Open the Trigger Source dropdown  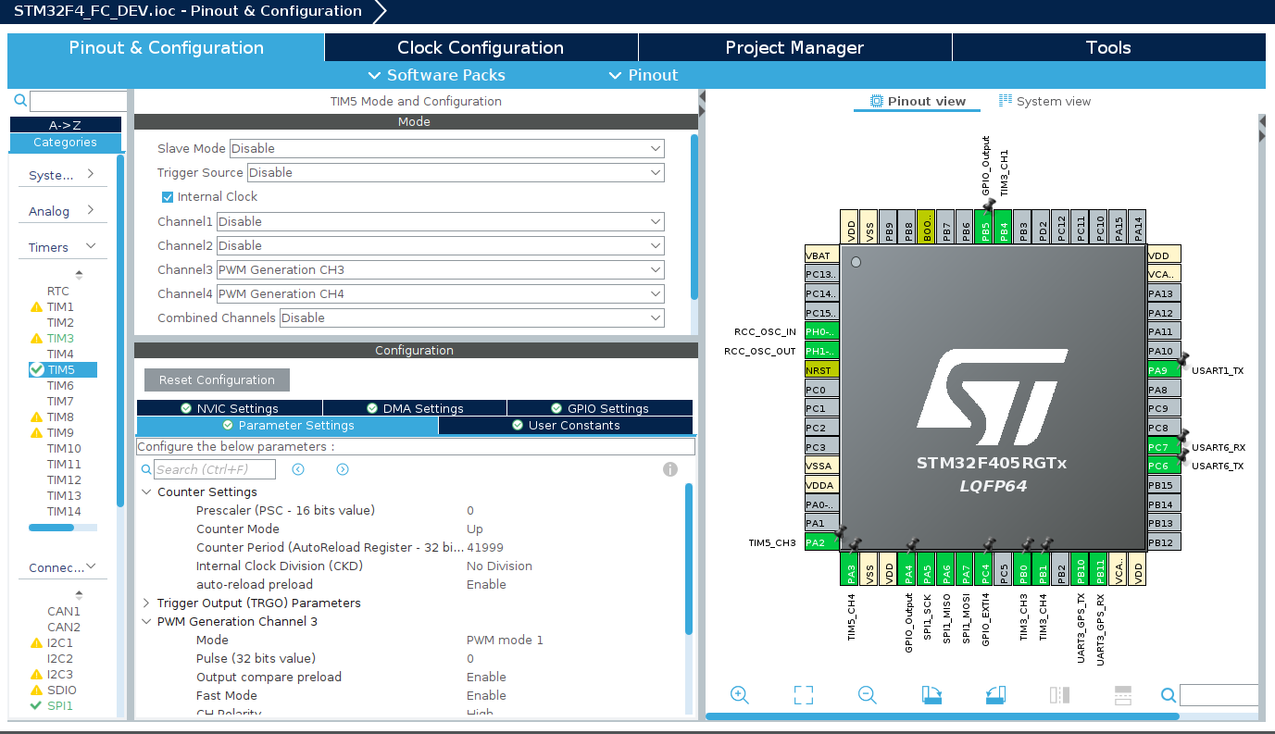(x=456, y=172)
